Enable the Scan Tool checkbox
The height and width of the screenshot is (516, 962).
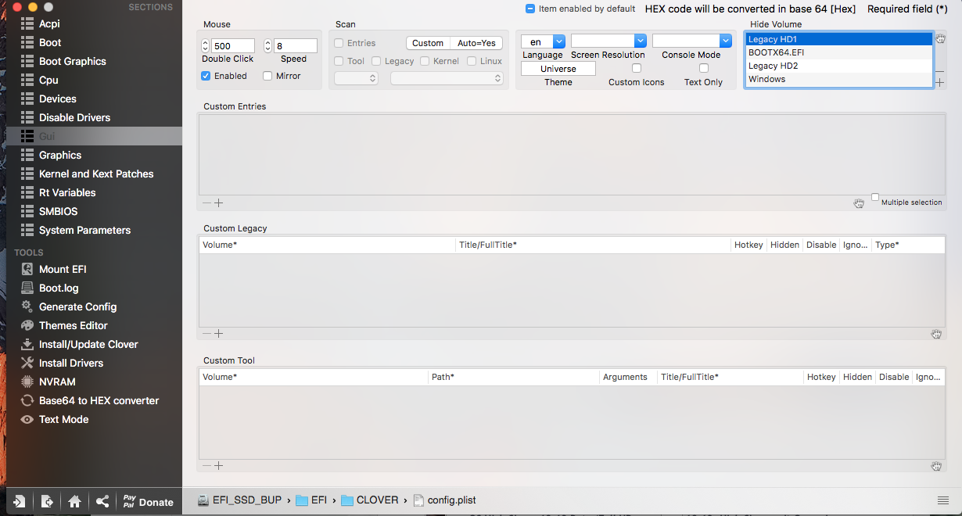point(339,61)
